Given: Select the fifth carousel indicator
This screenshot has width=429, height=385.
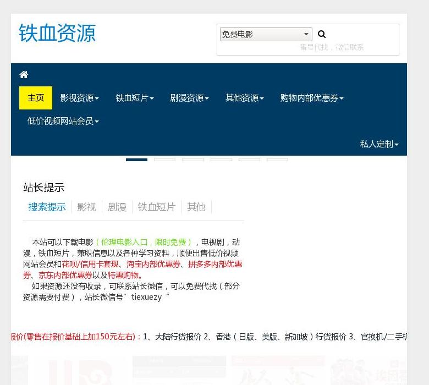Looking at the screenshot, I should (x=249, y=160).
